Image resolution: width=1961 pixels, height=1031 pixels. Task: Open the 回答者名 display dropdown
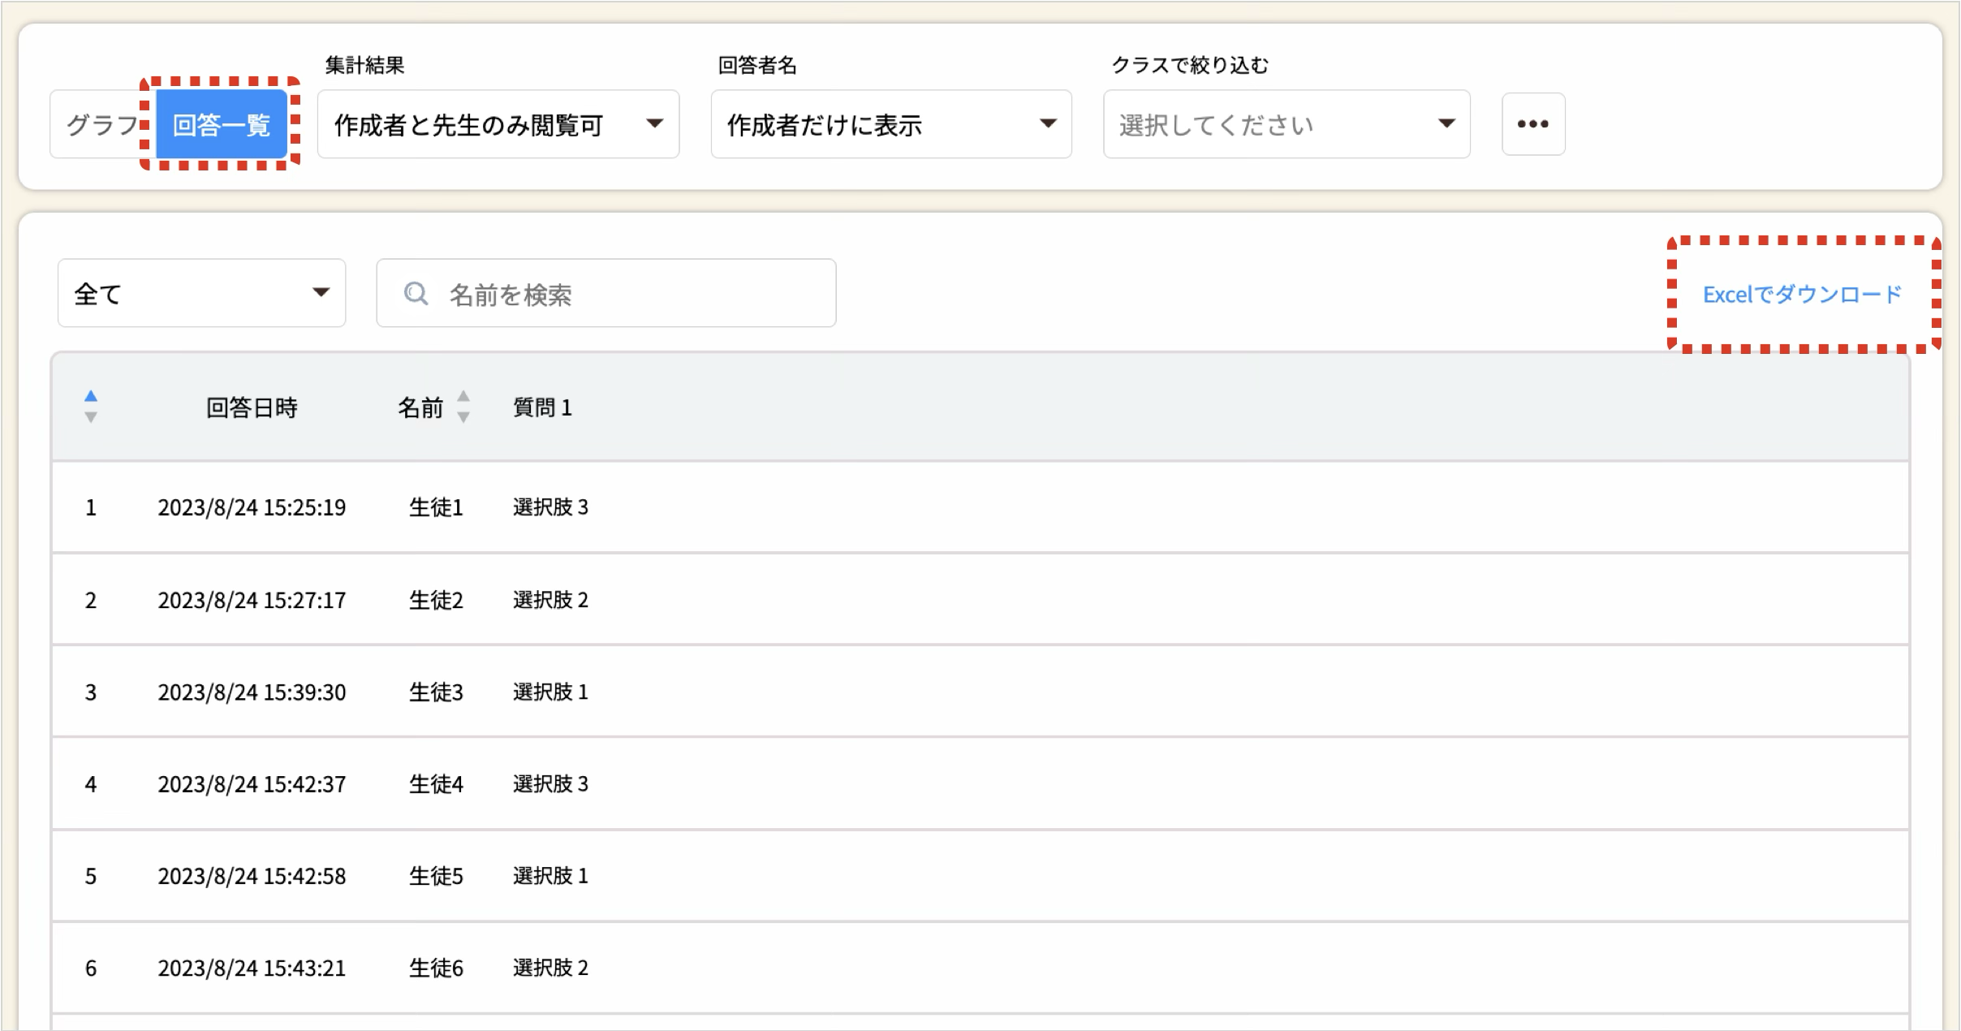pos(890,124)
